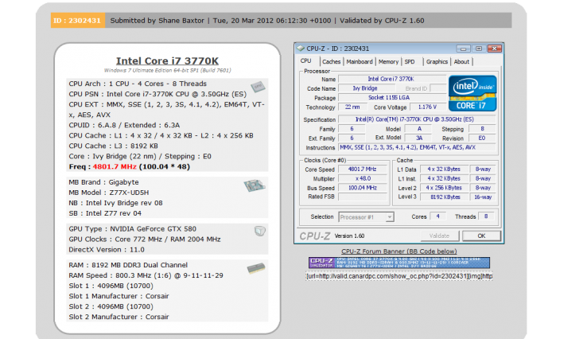Click the Name field showing Intel Core i7 3770K
587x339 pixels.
[392, 79]
